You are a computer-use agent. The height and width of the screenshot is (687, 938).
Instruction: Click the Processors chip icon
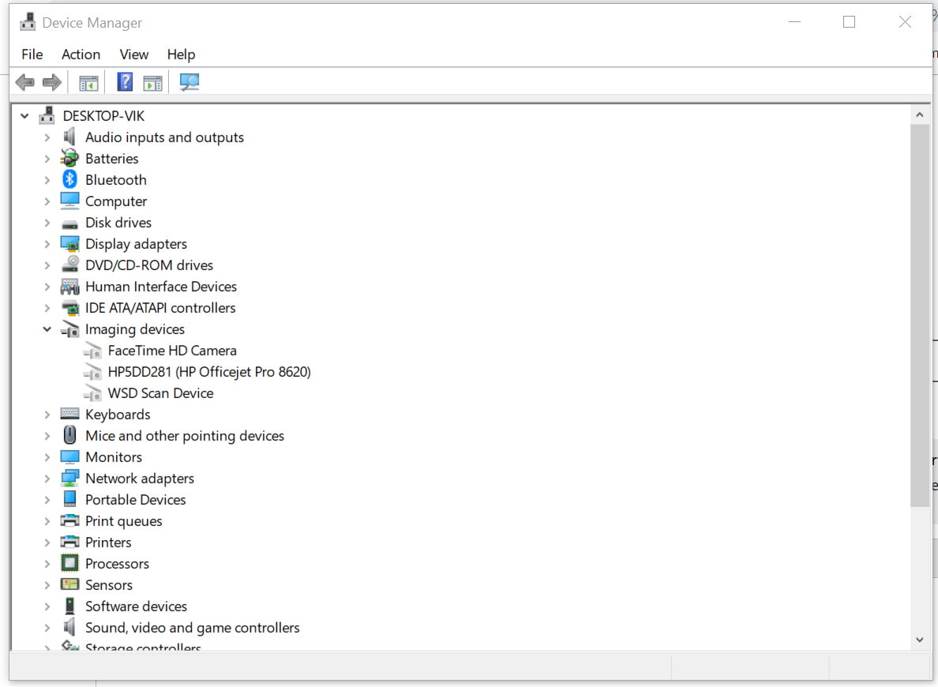69,563
